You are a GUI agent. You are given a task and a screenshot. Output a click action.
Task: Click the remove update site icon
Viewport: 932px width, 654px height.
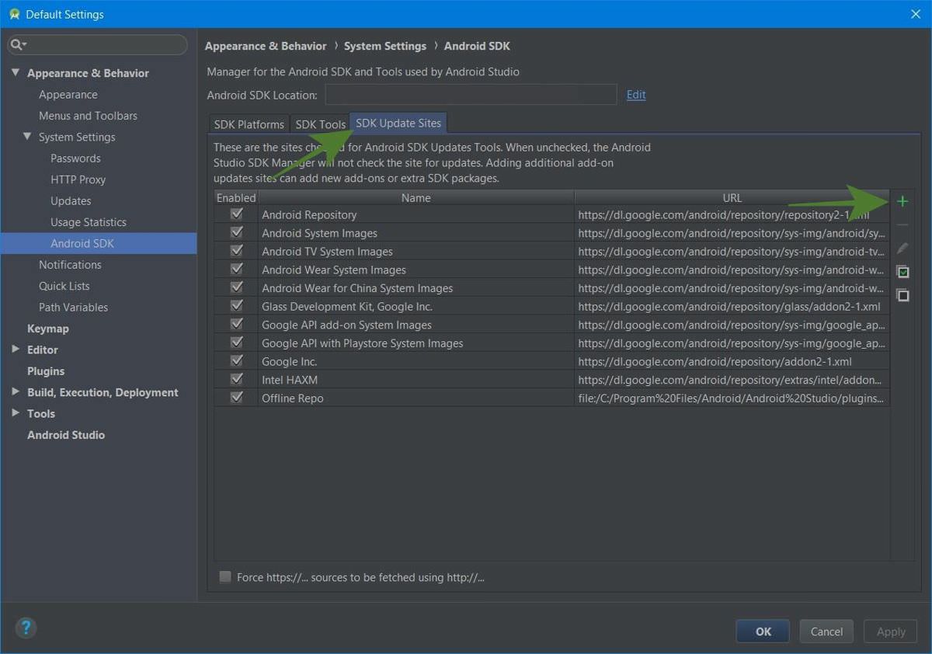[x=902, y=224]
